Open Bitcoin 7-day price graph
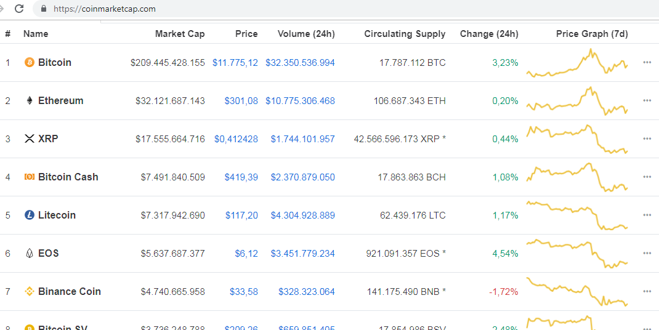 pos(577,63)
